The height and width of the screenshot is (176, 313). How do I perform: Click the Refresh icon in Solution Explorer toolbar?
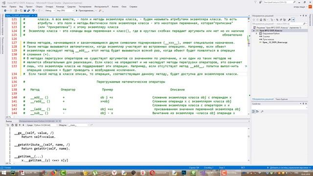click(277, 20)
